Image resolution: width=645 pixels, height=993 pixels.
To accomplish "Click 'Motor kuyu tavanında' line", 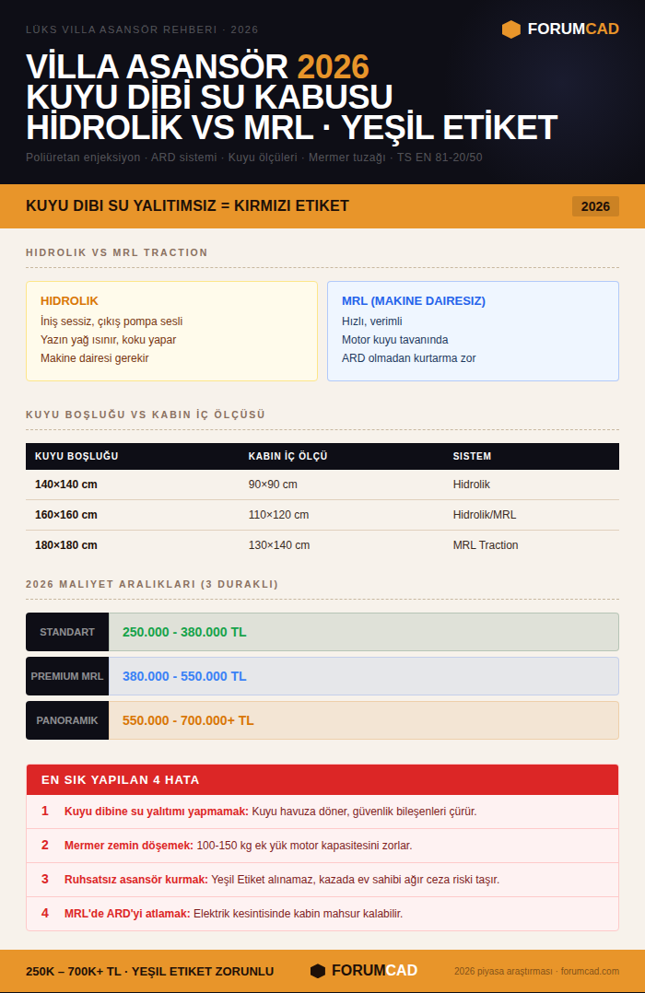I will [x=394, y=339].
